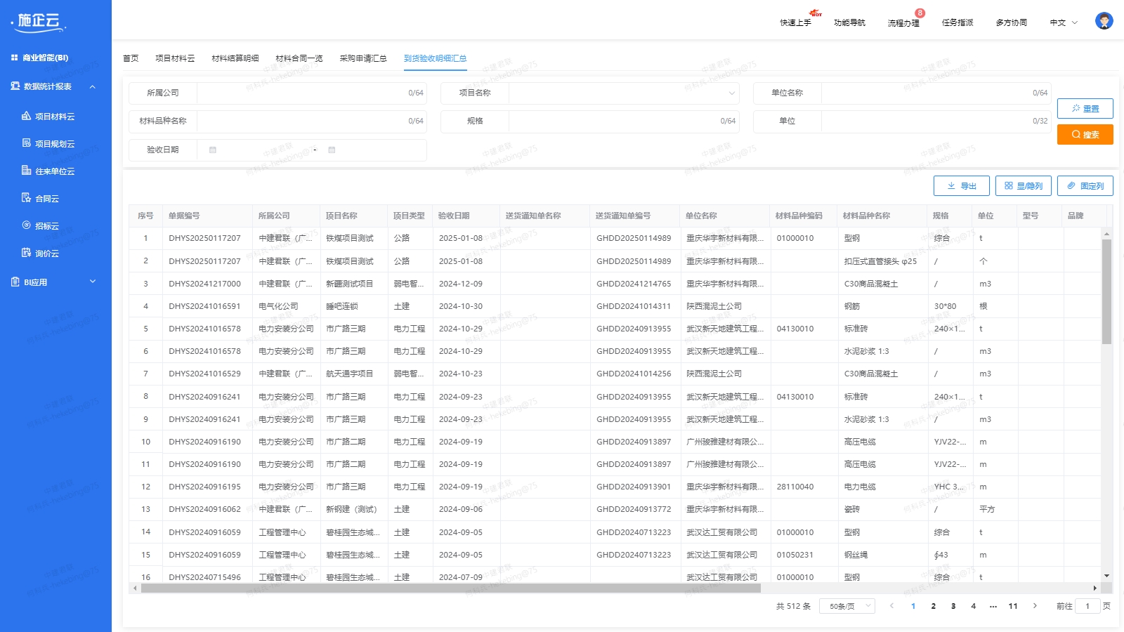Click the user avatar at top right

[x=1104, y=21]
